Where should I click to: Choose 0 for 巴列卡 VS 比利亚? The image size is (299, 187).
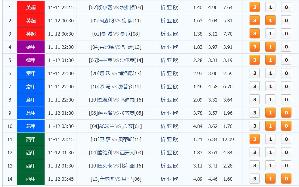286,165
